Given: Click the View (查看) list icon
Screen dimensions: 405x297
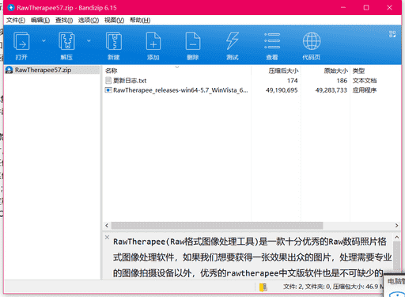Looking at the screenshot, I should (x=272, y=41).
